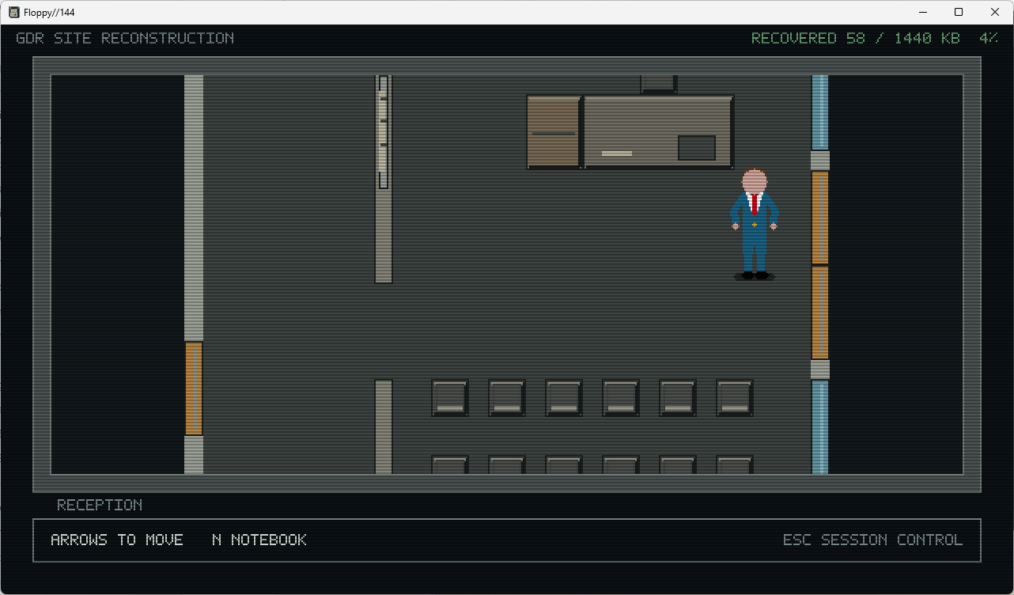
Task: Click the GDR SITE RECONSTRUCTION header text
Action: click(125, 38)
